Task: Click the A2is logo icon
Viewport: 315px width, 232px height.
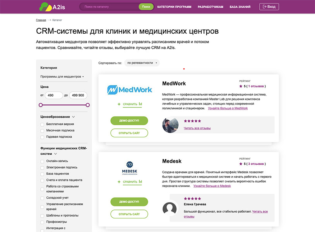Action: pos(45,7)
